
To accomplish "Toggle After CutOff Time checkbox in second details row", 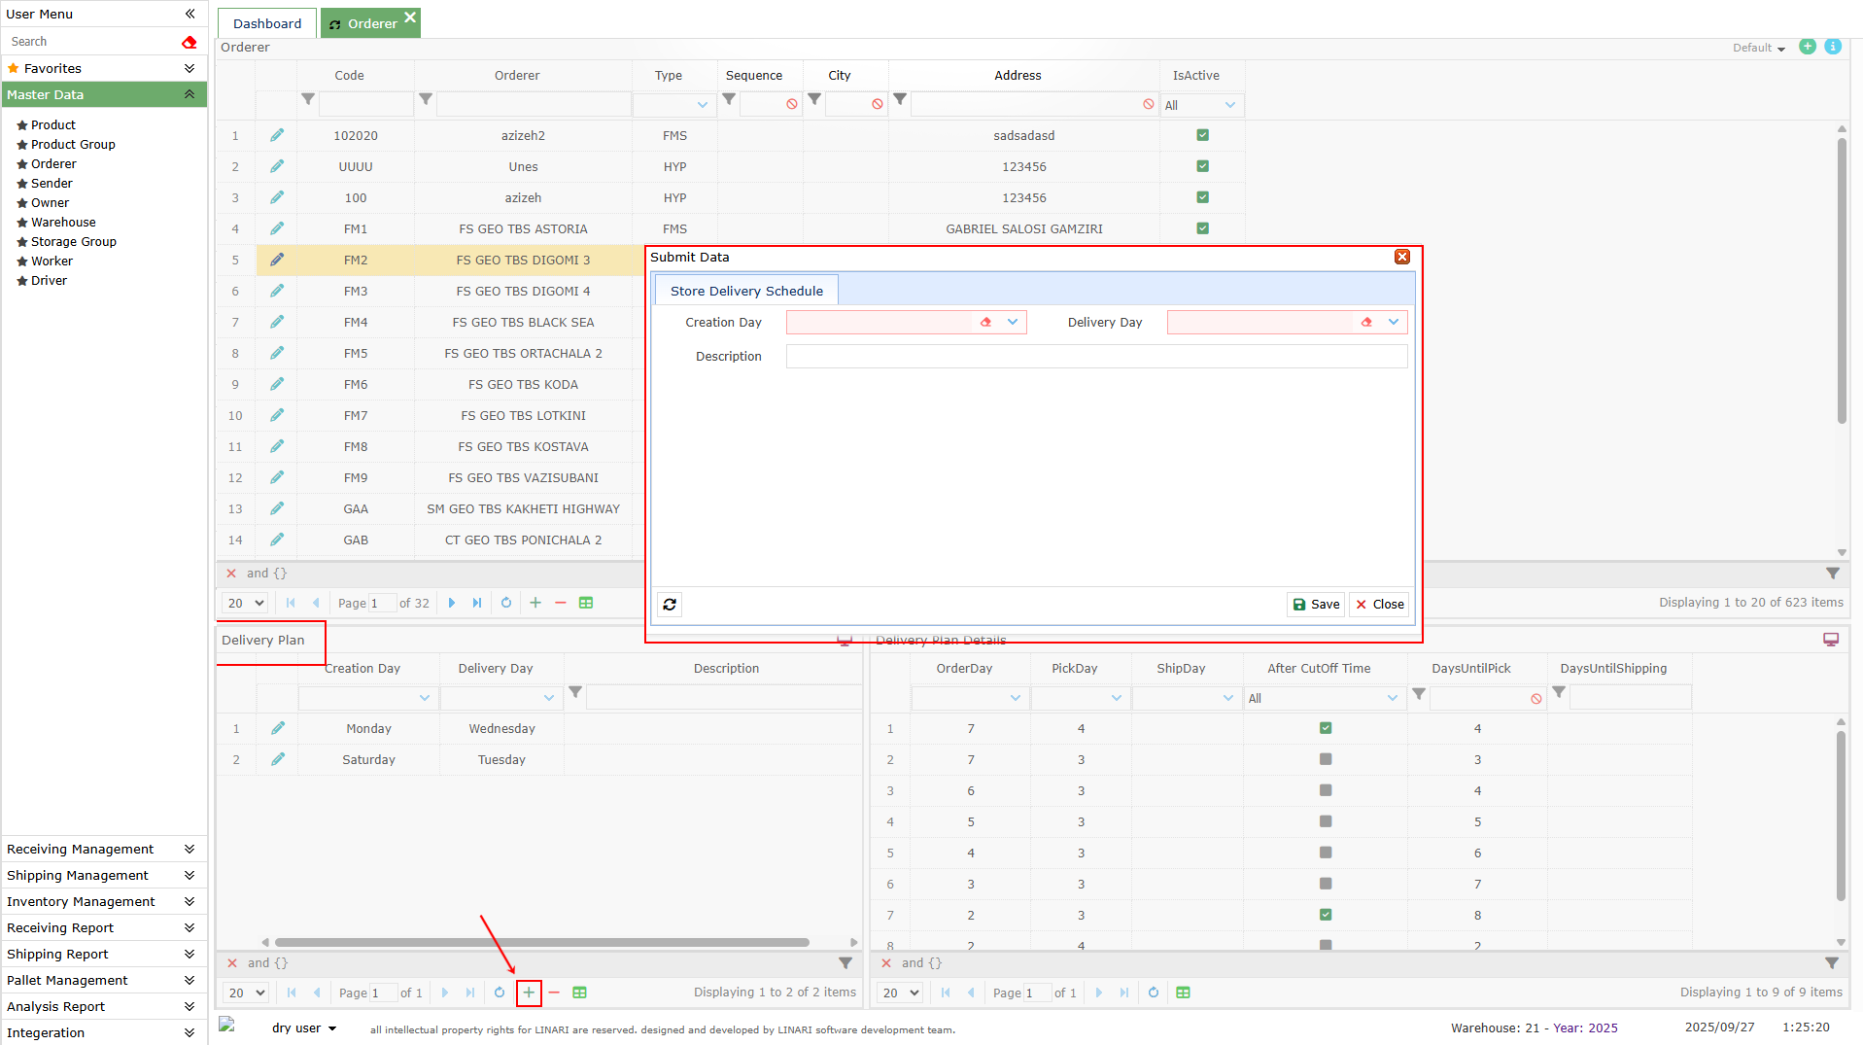I will pos(1326,759).
